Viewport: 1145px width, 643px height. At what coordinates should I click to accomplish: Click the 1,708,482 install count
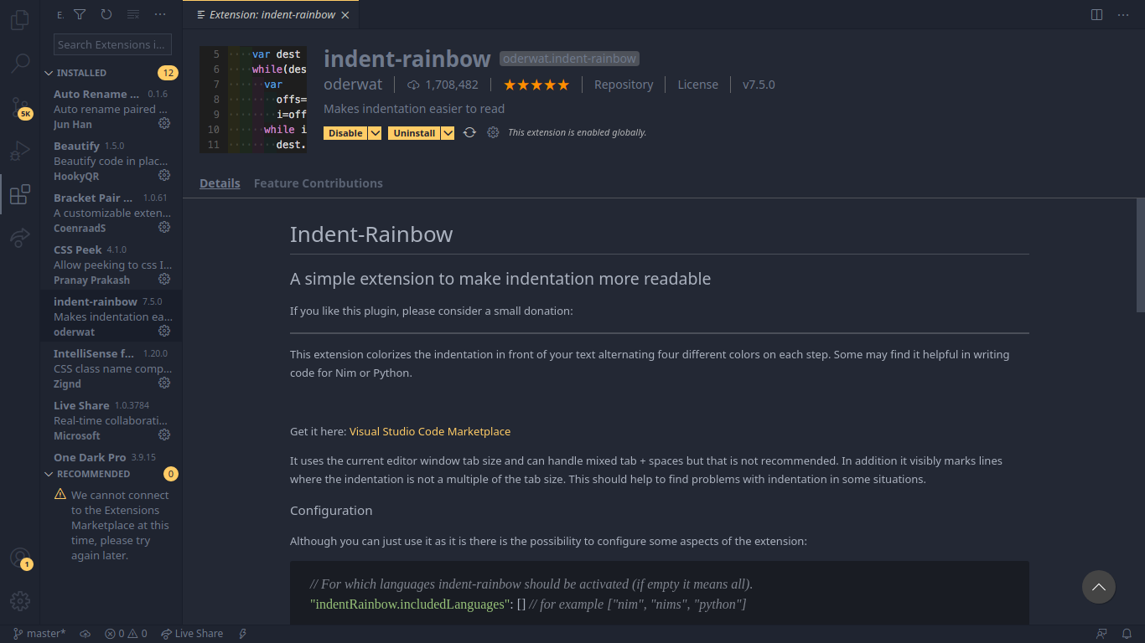point(443,85)
